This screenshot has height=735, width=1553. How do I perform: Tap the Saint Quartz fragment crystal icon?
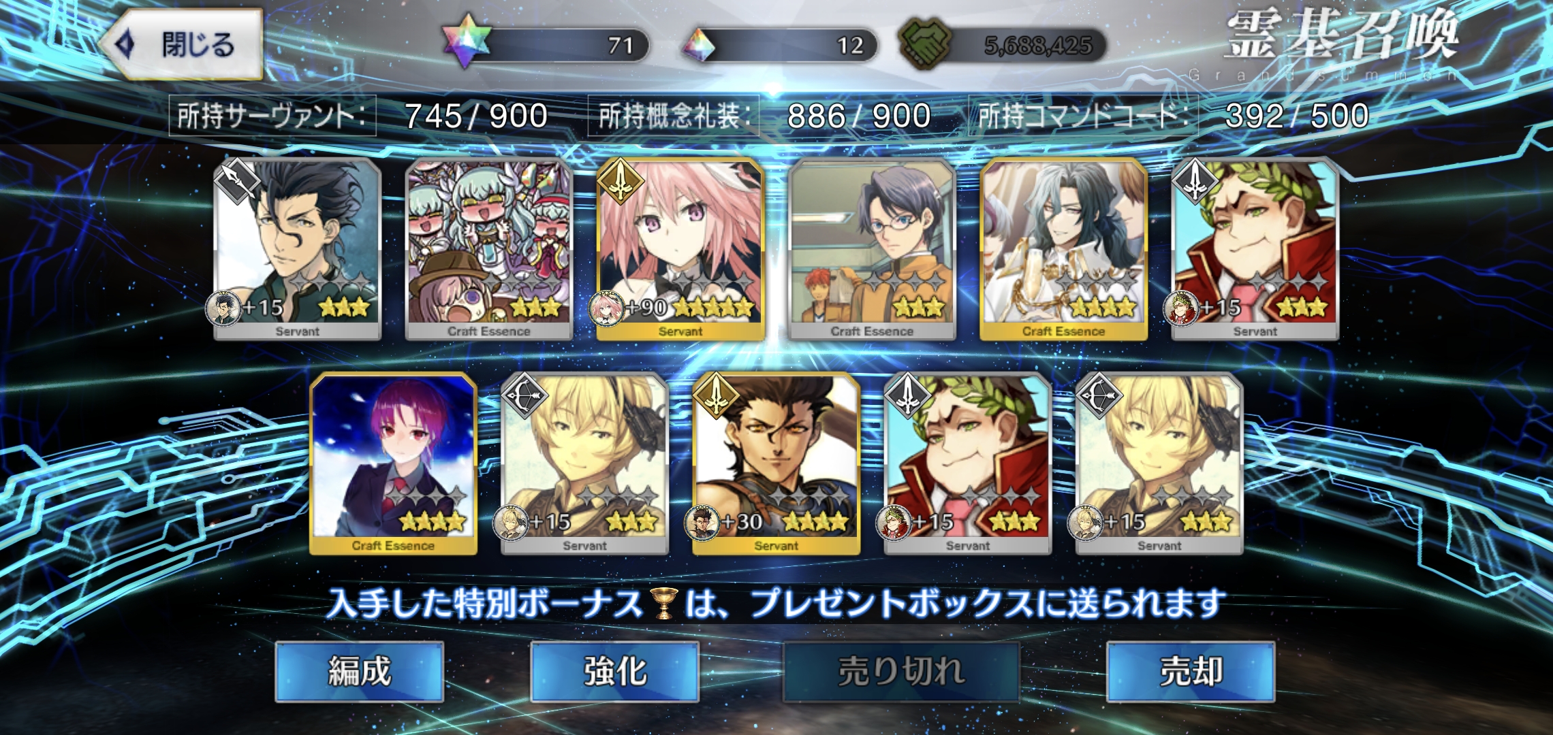[x=699, y=45]
